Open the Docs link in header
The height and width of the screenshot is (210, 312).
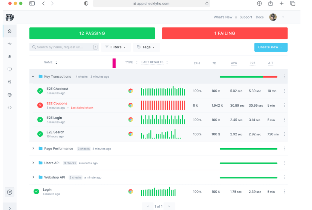pos(260,17)
